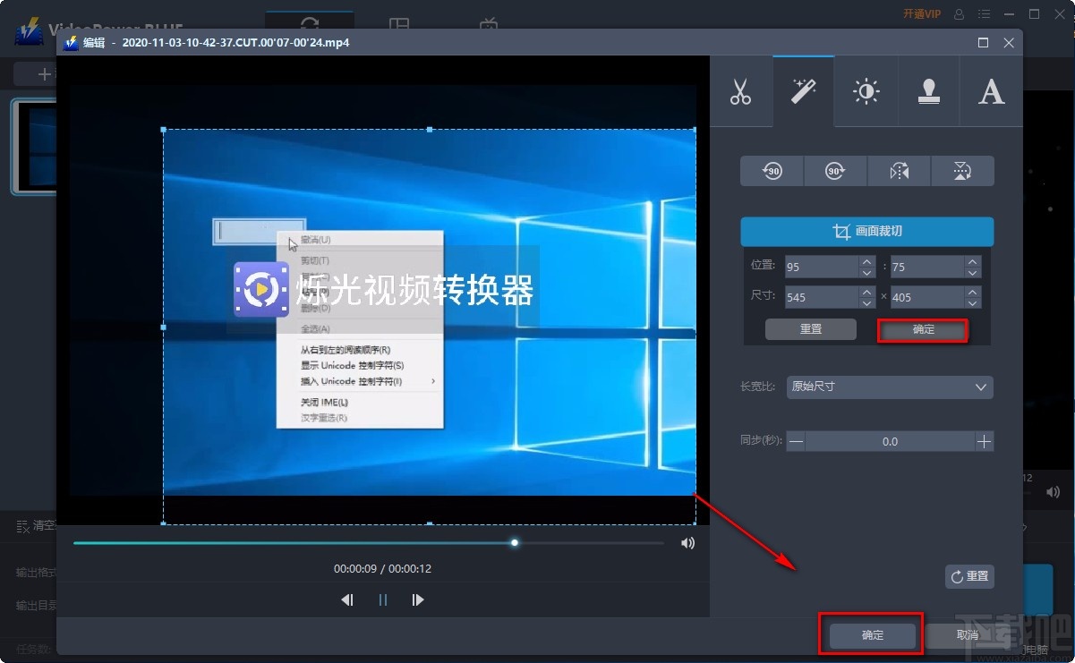This screenshot has width=1075, height=663.
Task: Pause the video preview
Action: [383, 600]
